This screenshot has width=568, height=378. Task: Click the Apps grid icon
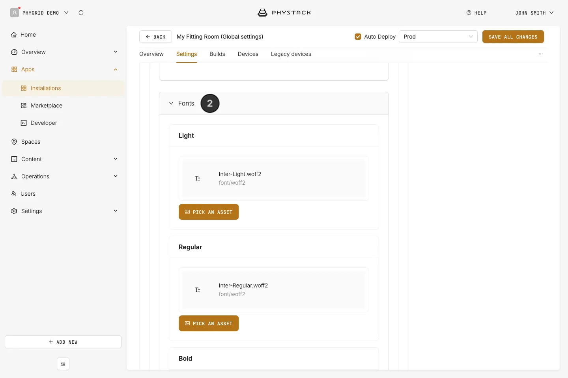14,69
